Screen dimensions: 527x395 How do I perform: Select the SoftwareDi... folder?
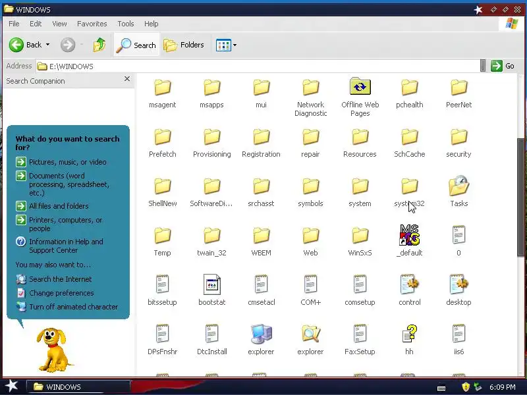point(211,192)
